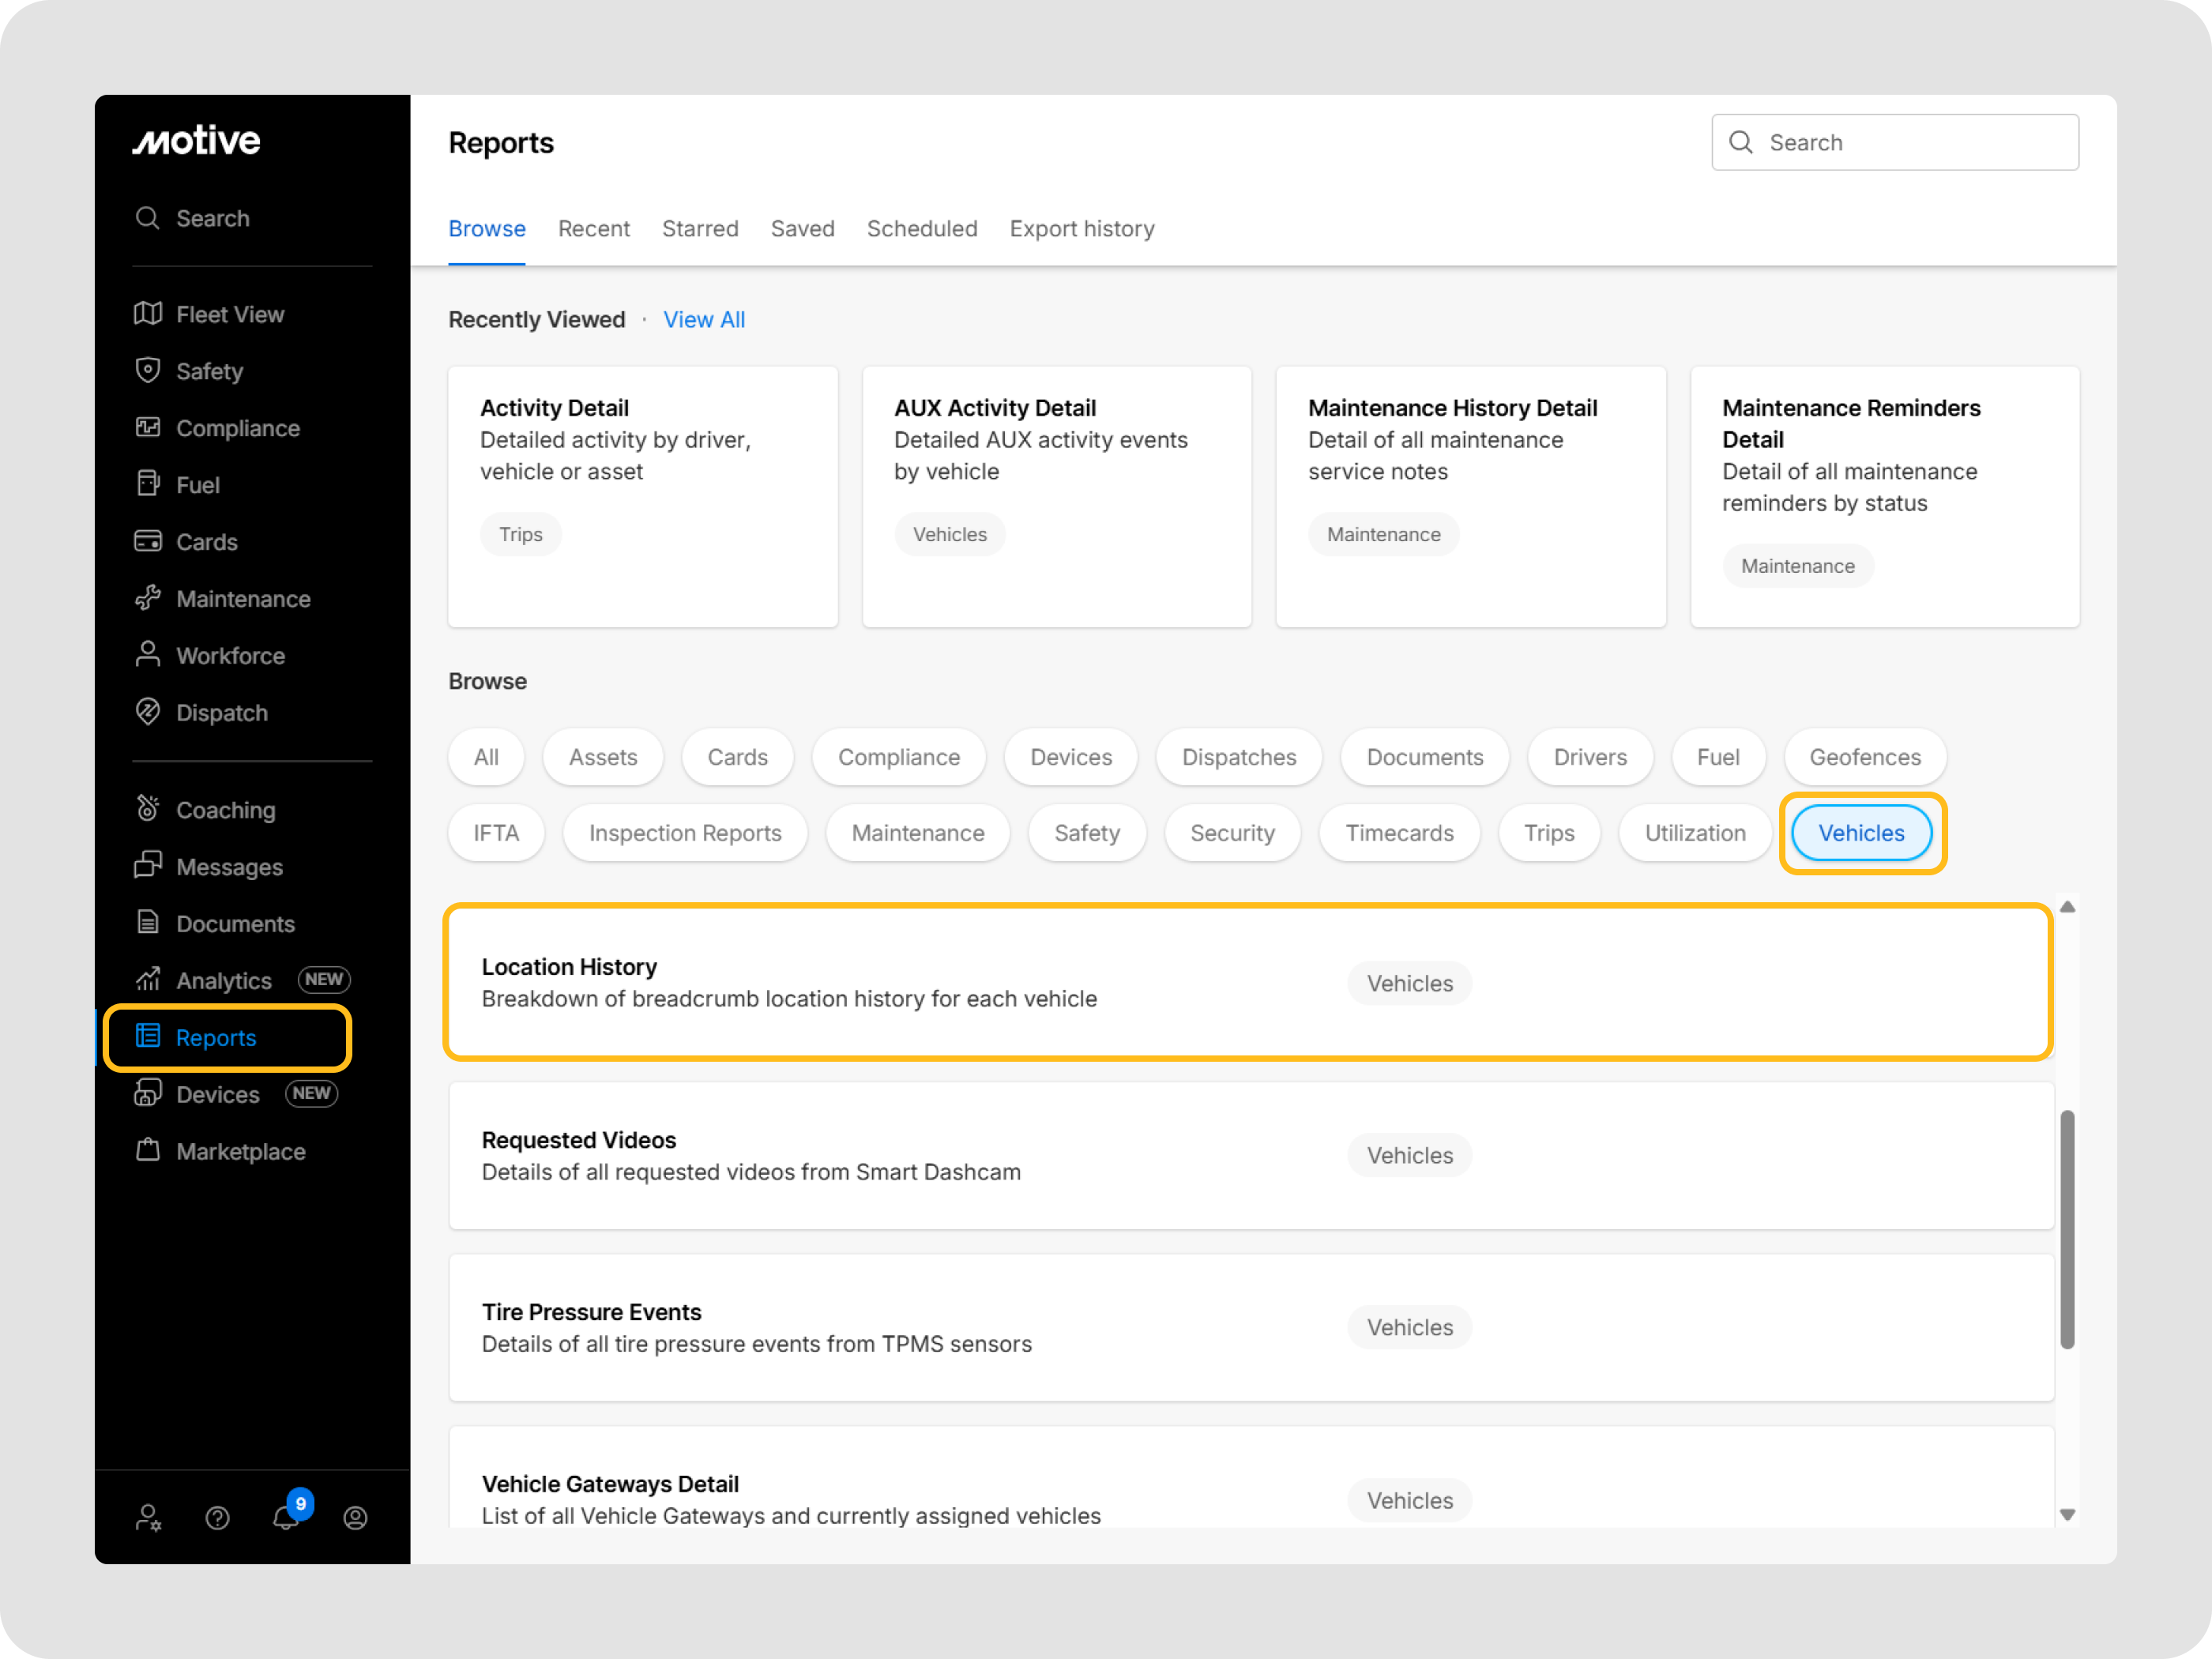Click the help question mark icon
Image resolution: width=2212 pixels, height=1659 pixels.
click(217, 1518)
